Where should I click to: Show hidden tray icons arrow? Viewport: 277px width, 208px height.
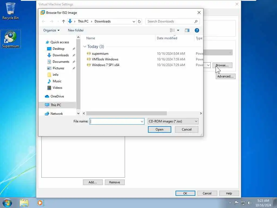230,203
